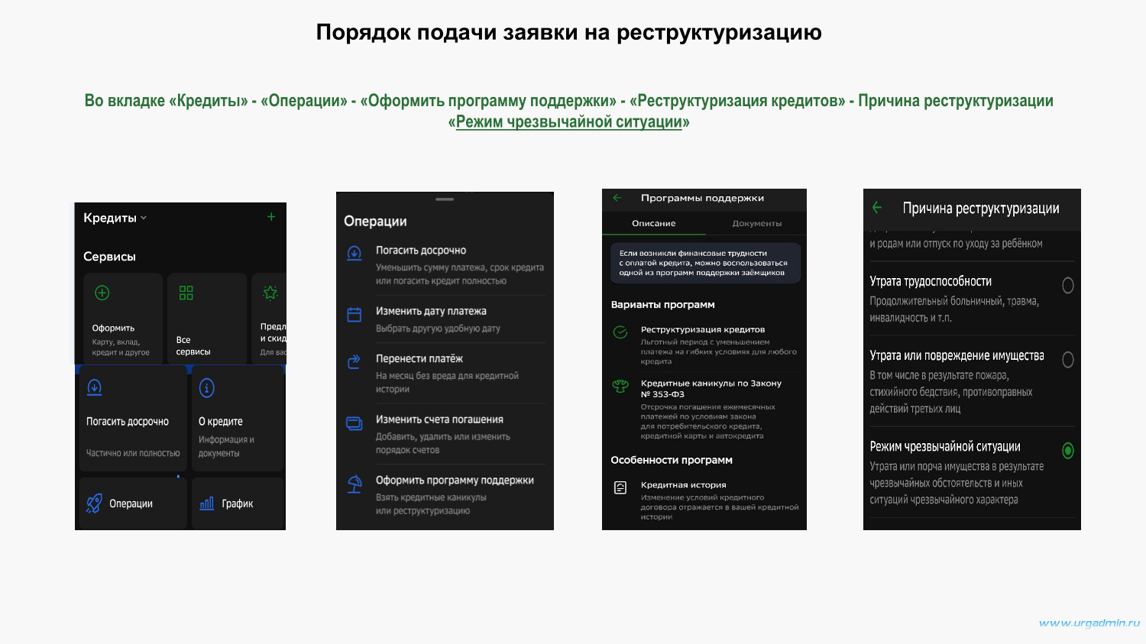Viewport: 1146px width, 644px height.
Task: Tap Погасить досрочно icon in Операции list
Action: (354, 253)
